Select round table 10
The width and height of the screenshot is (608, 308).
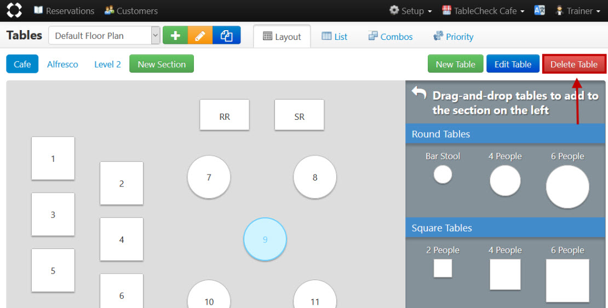click(209, 294)
